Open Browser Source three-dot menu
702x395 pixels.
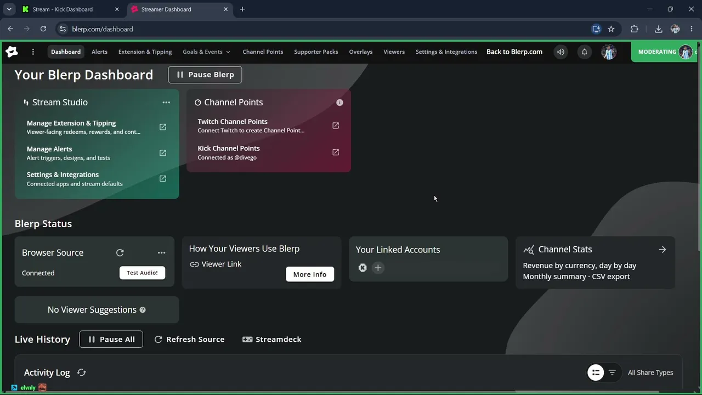point(161,253)
